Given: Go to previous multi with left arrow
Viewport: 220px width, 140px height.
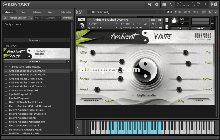Looking at the screenshot, I should point(158,12).
